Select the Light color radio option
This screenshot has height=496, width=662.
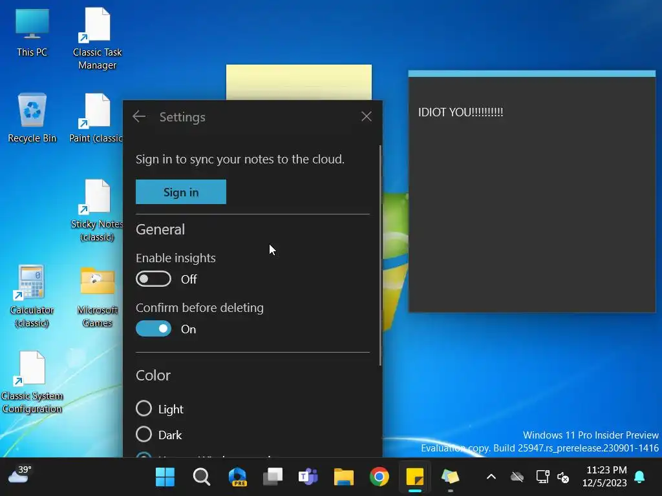[x=144, y=408]
